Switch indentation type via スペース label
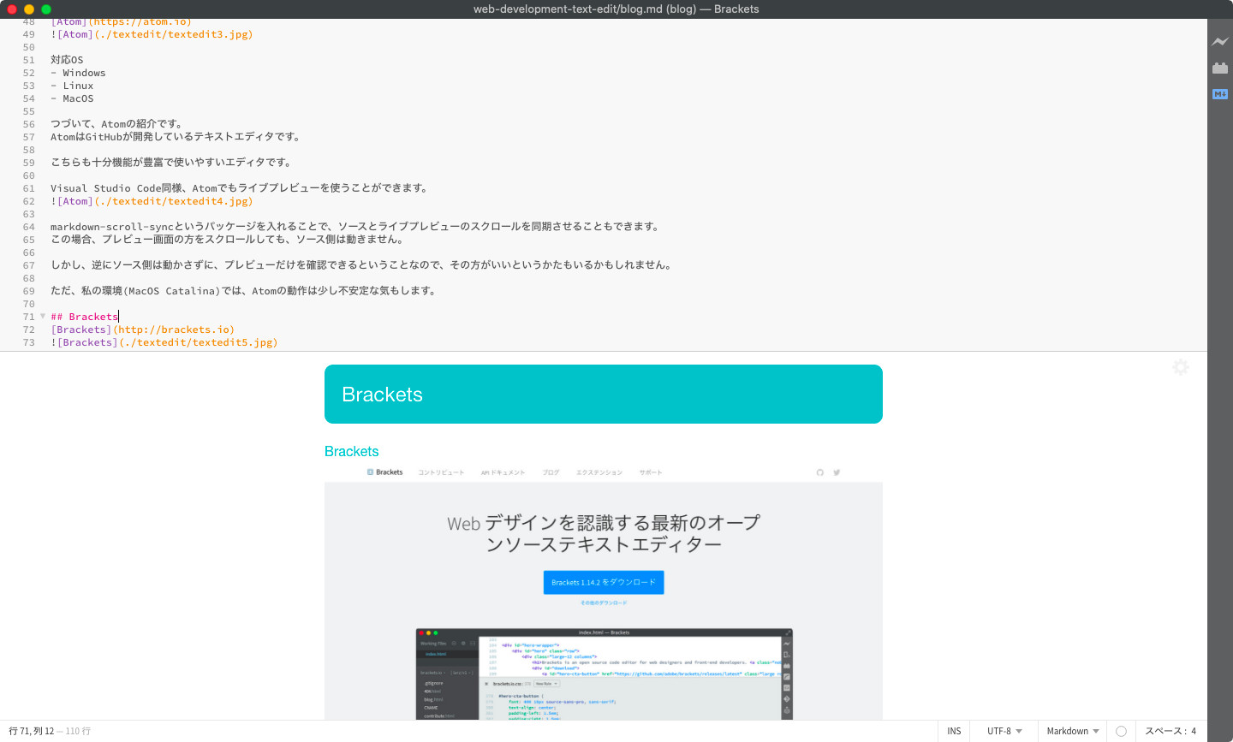1233x742 pixels. point(1166,731)
